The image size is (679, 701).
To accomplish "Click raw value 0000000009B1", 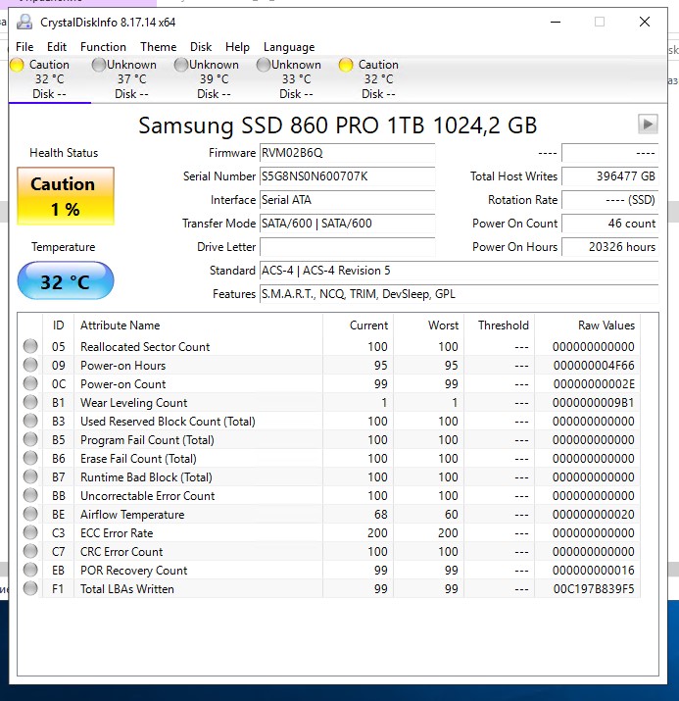I will pos(593,403).
